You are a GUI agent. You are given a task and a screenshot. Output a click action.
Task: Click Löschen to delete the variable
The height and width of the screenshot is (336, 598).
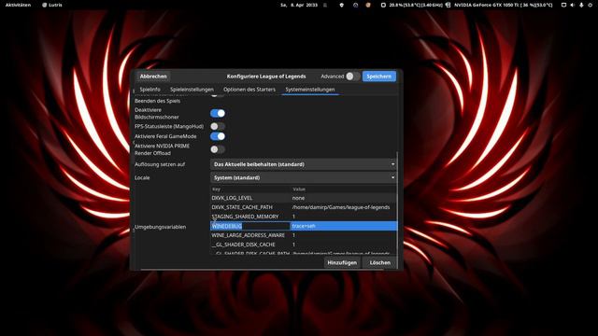coord(380,262)
